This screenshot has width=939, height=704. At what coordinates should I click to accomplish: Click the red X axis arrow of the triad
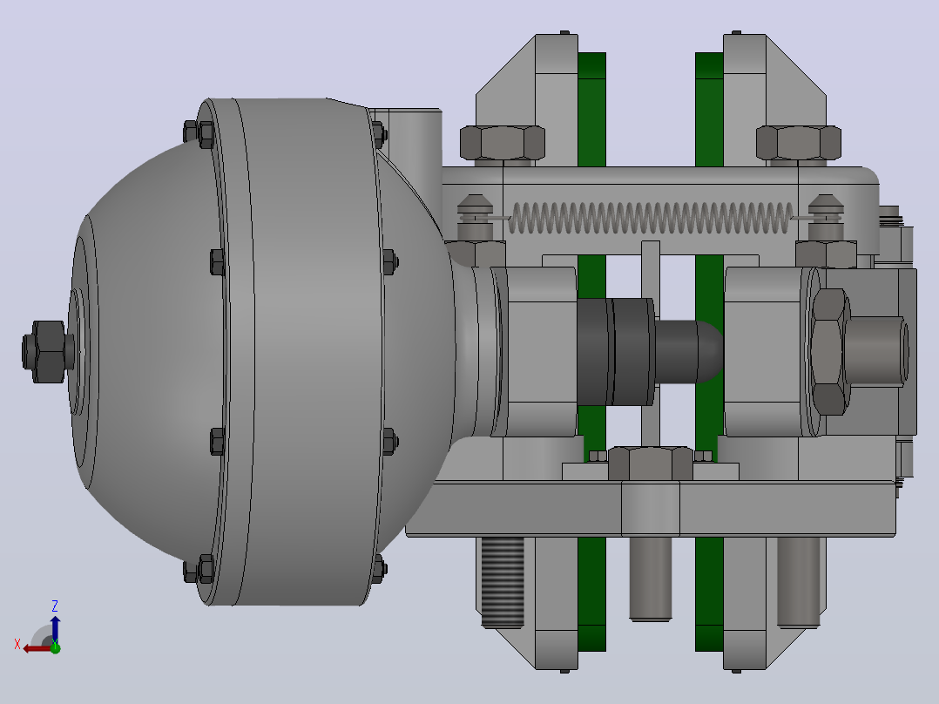35,649
